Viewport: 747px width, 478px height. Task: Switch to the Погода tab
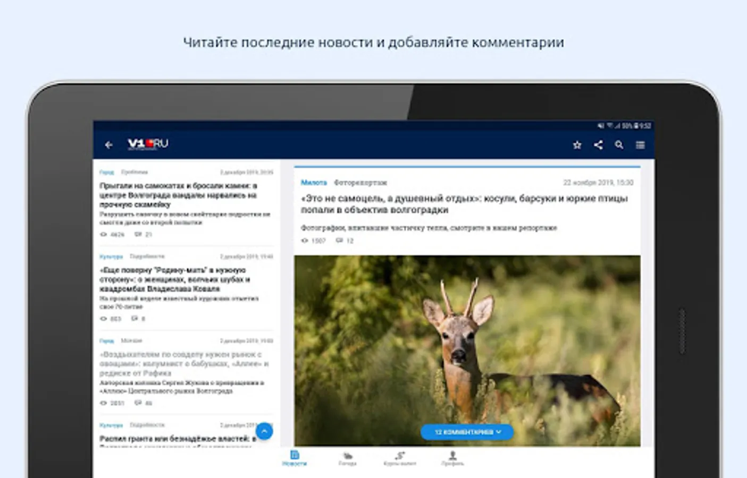coord(347,458)
